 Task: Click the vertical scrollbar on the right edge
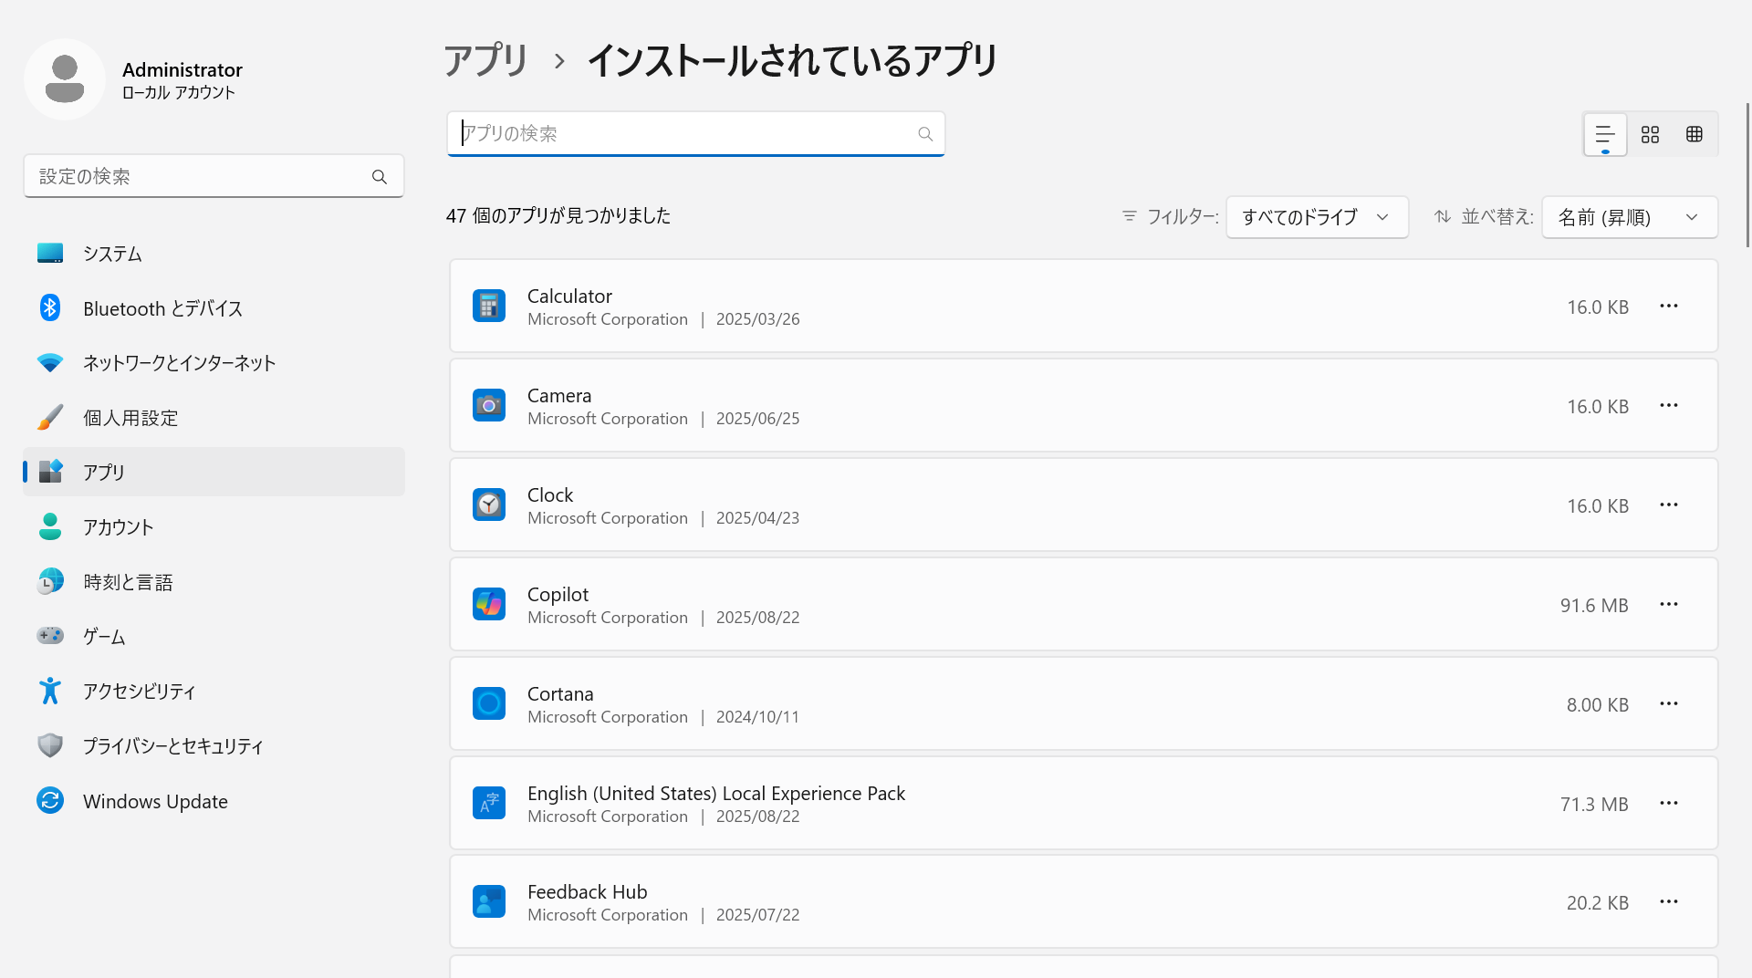pos(1747,173)
